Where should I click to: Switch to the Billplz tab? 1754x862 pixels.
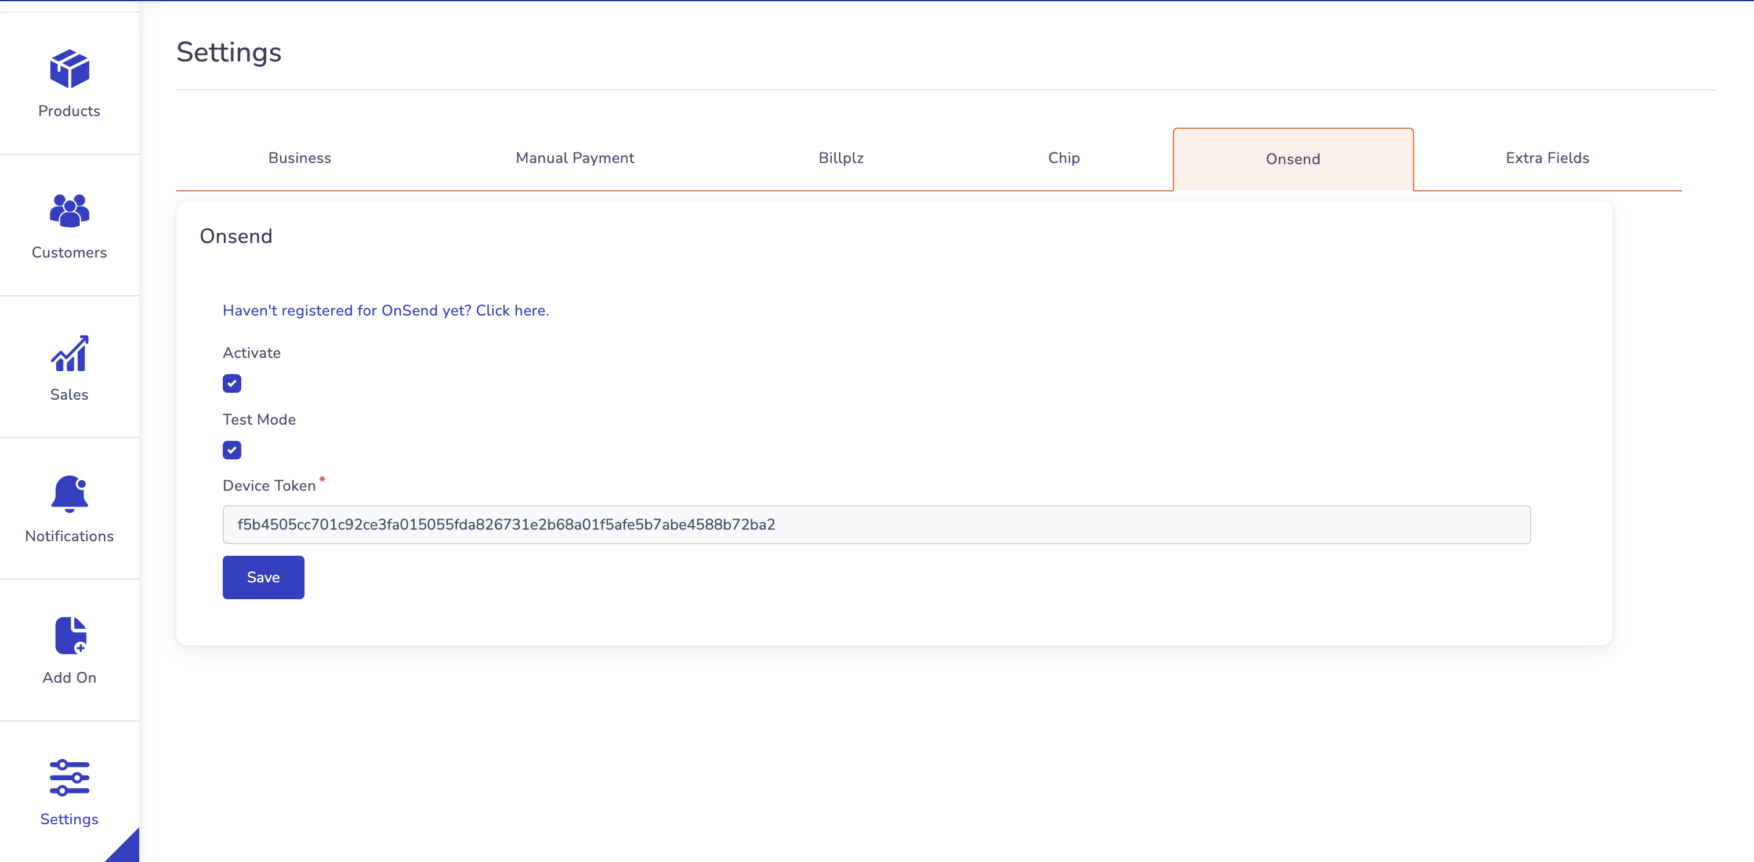pyautogui.click(x=840, y=158)
